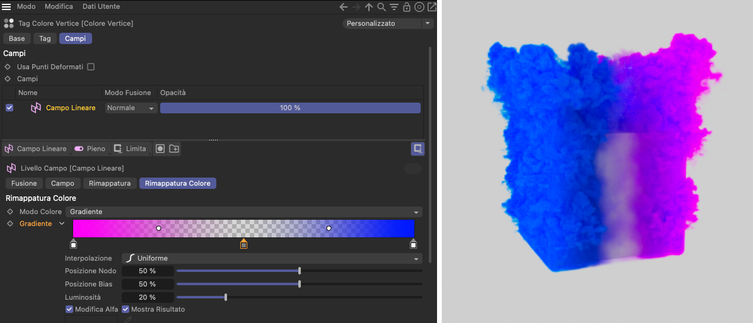
Task: Click the Posizione Nodo slider handle
Action: (x=300, y=271)
